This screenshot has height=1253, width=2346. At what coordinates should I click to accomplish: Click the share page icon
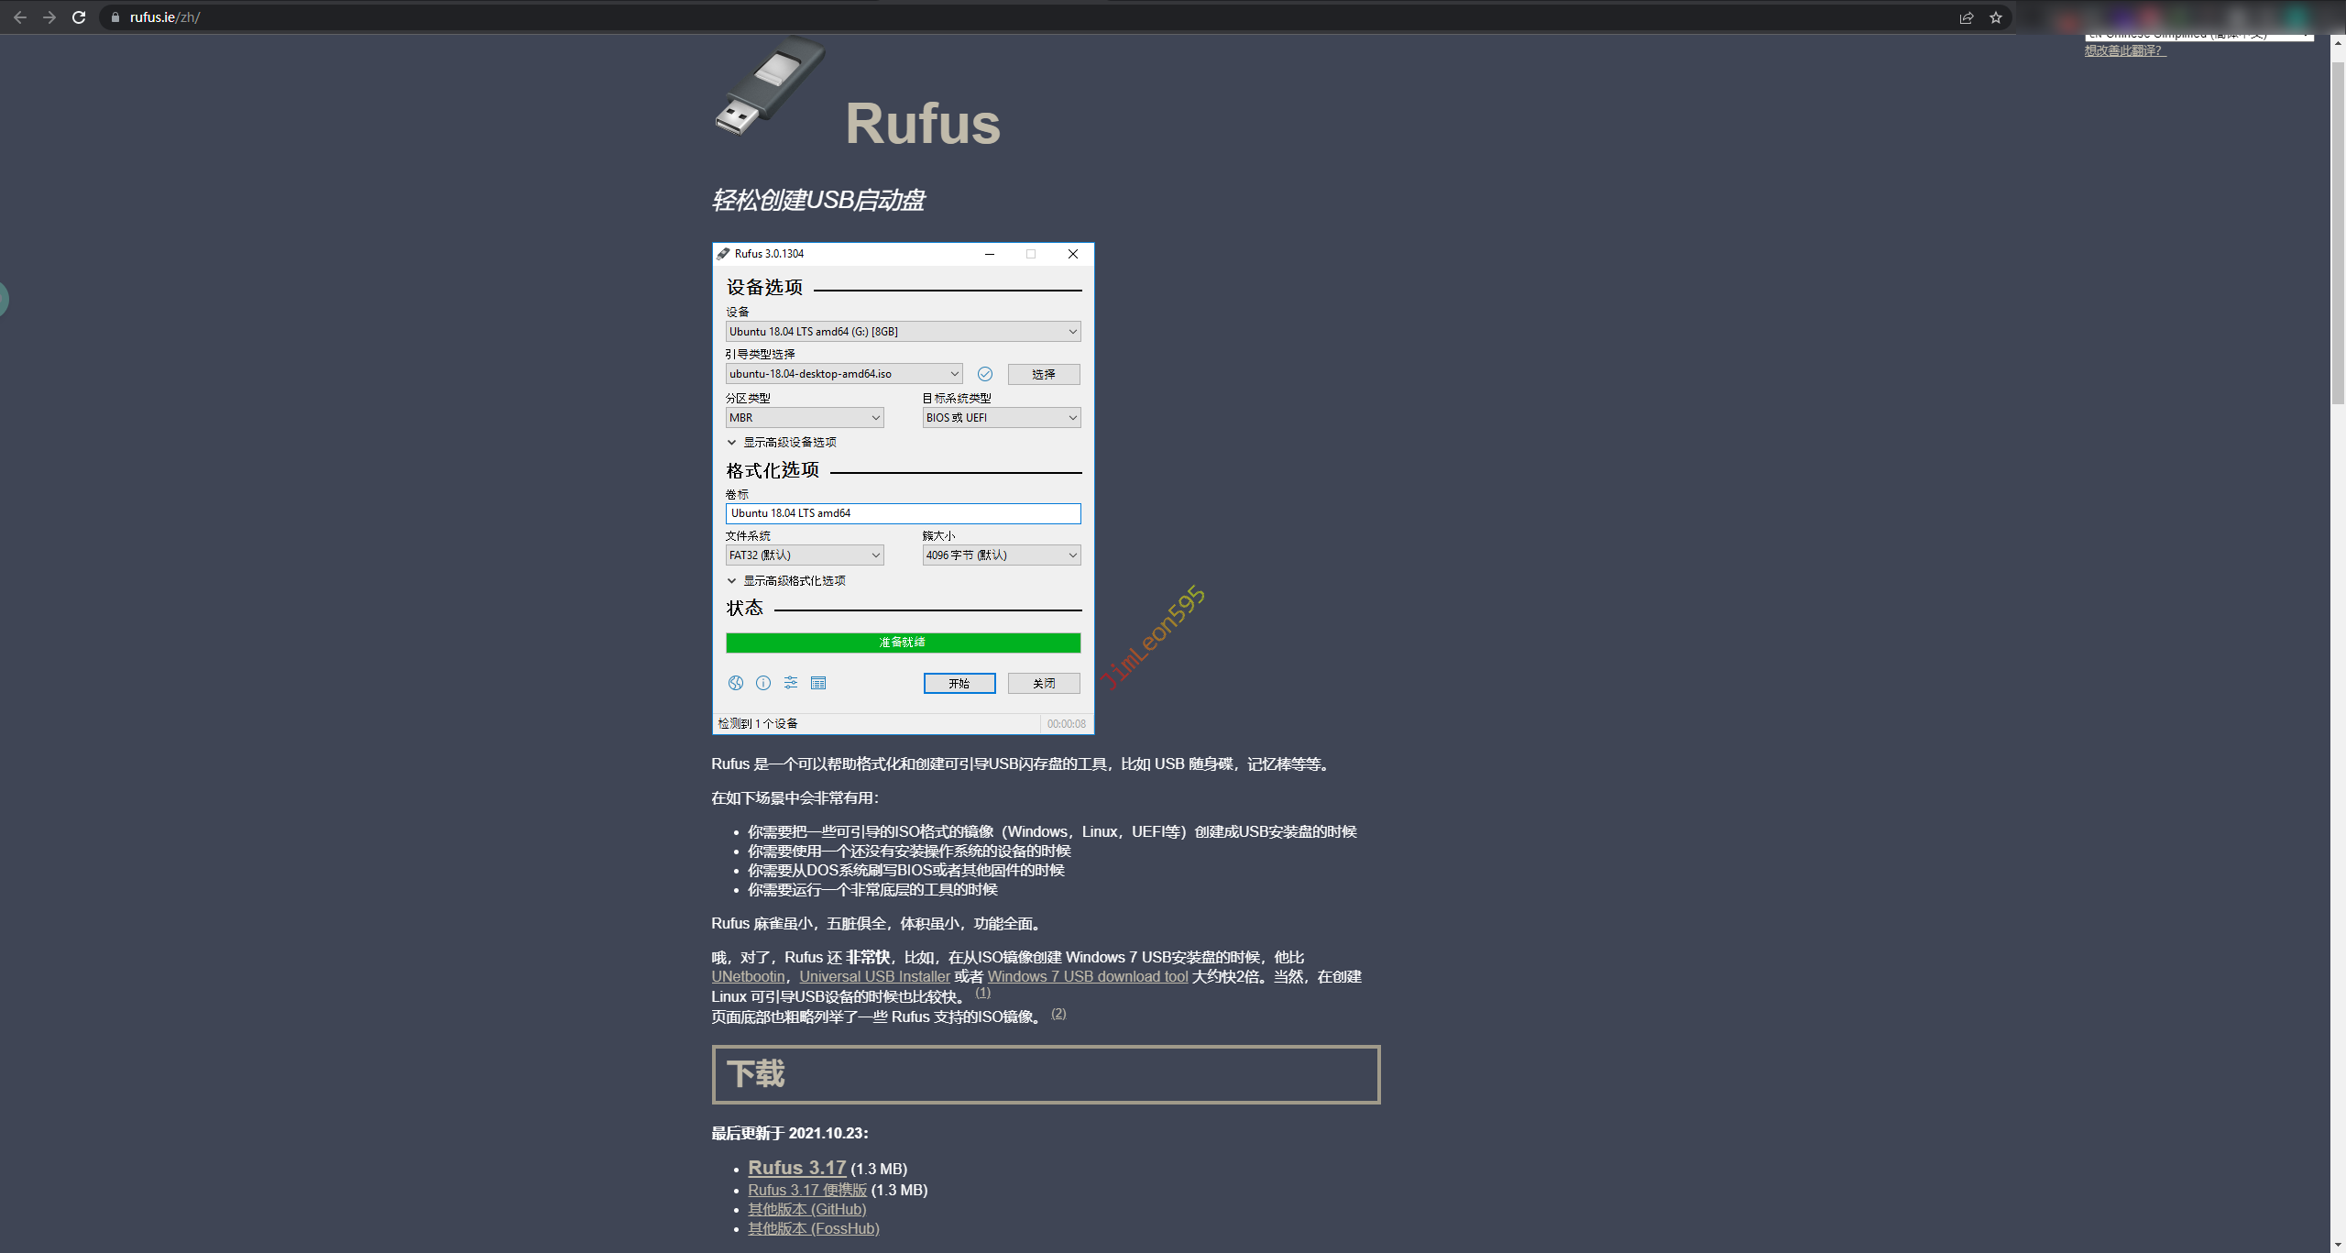pyautogui.click(x=1966, y=17)
